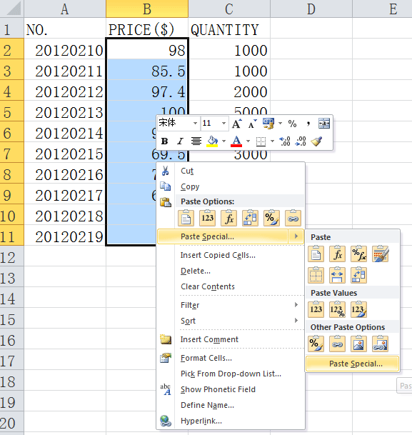Choose Clear Contents
Image resolution: width=412 pixels, height=435 pixels.
point(208,286)
